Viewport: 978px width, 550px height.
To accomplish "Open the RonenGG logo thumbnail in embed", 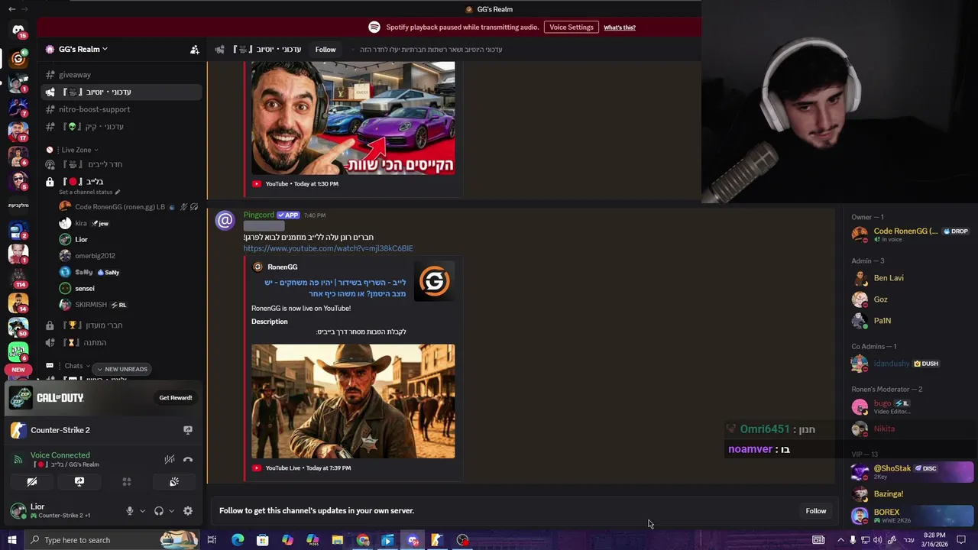I will tap(434, 281).
